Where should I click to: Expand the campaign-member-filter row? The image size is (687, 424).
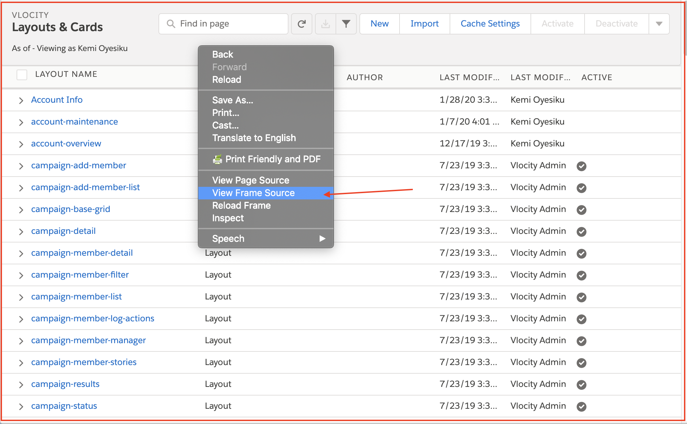(x=21, y=275)
